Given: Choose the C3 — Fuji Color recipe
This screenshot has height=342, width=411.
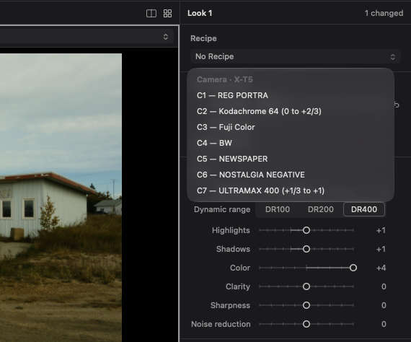Looking at the screenshot, I should pos(291,127).
